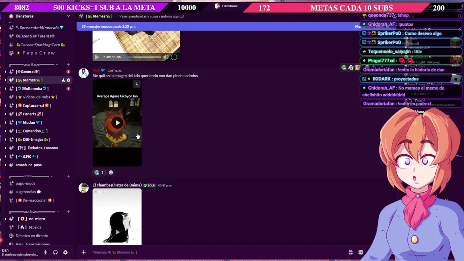Viewport: 464px width, 261px height.
Task: Play the paused video at 0:09
Action: click(x=96, y=57)
